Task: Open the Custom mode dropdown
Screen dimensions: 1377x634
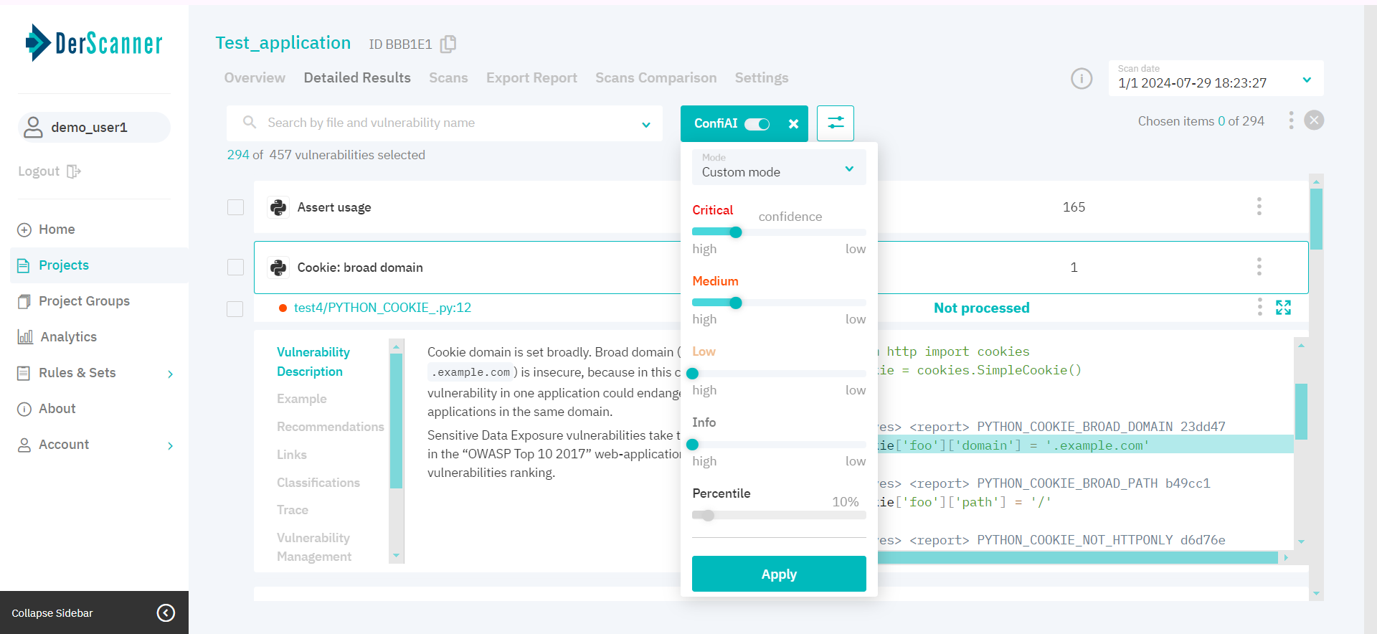Action: click(x=778, y=167)
